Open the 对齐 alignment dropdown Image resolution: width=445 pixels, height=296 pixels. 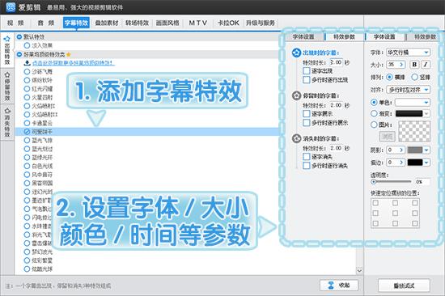point(408,90)
